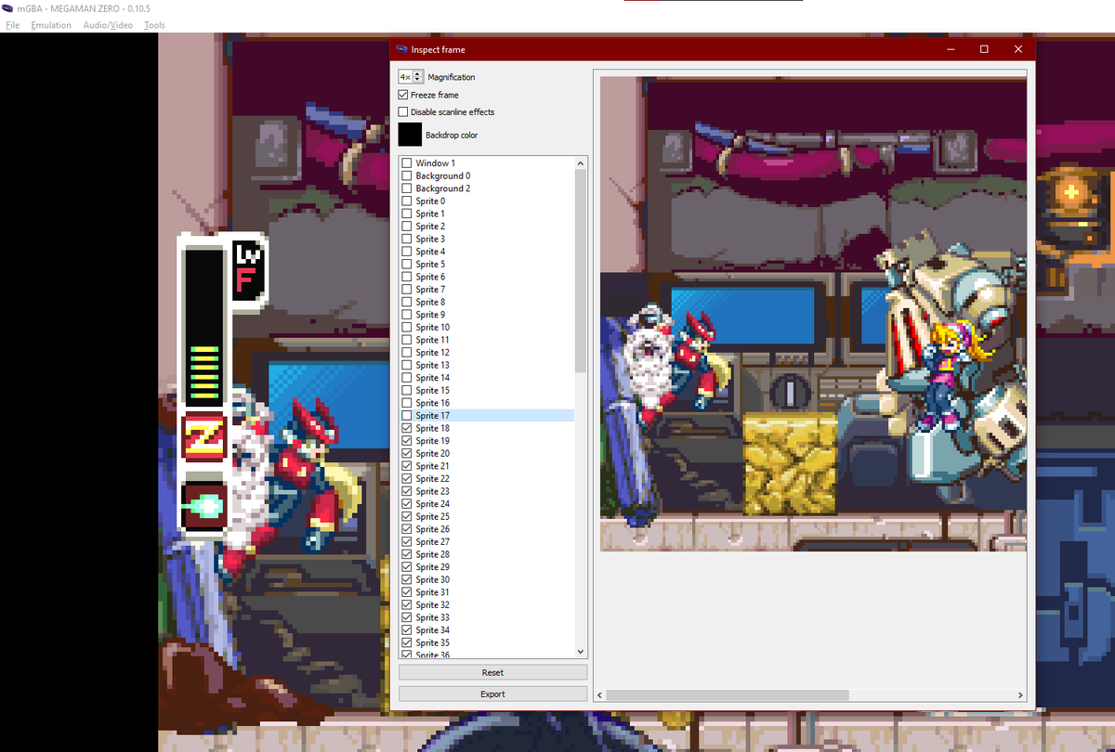Select the Sprite 2 list row
This screenshot has width=1115, height=752.
coord(487,227)
